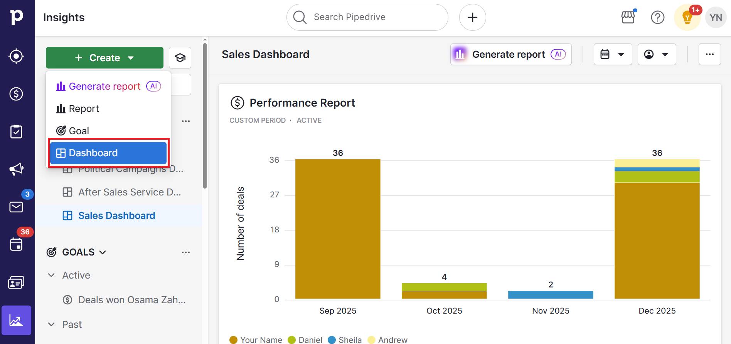Click the graduation cap learning icon

[180, 58]
